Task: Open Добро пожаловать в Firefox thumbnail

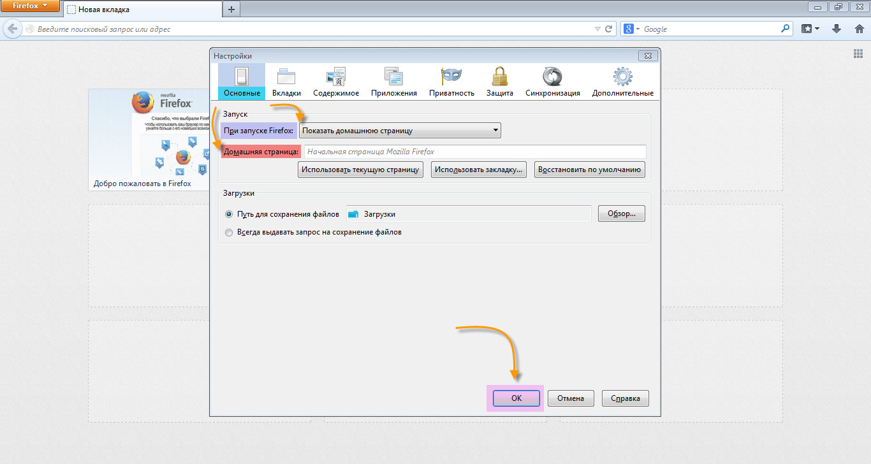Action: point(149,140)
